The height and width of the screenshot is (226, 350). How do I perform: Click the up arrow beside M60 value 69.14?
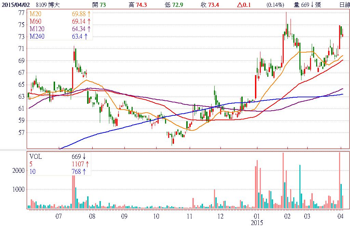coord(89,22)
